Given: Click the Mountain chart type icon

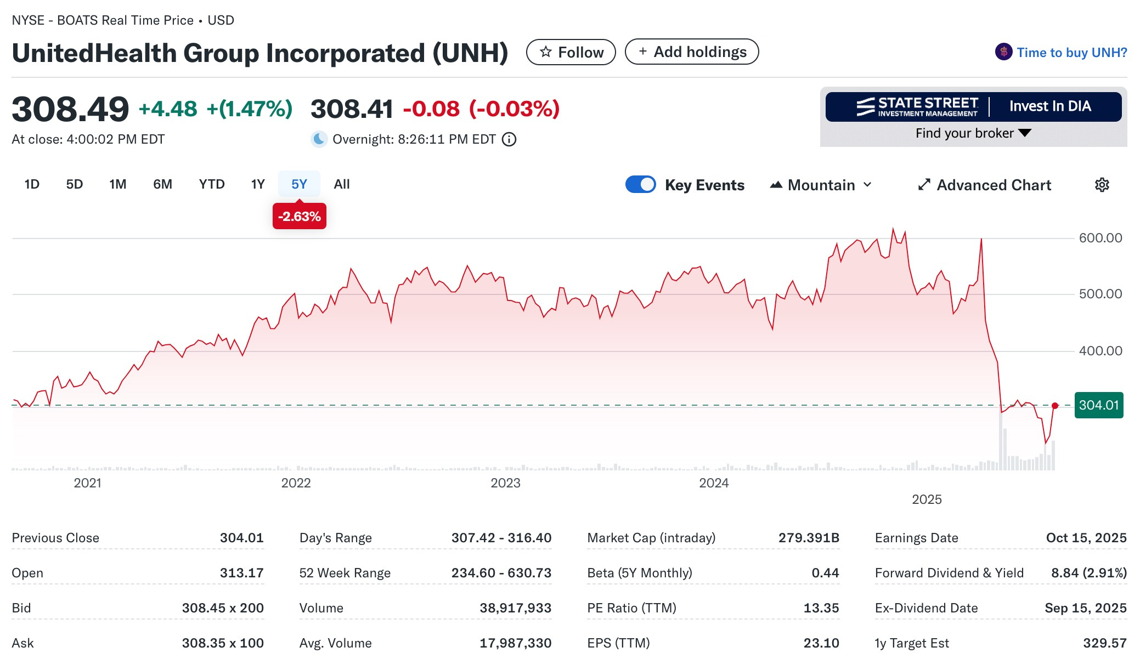Looking at the screenshot, I should pyautogui.click(x=776, y=185).
